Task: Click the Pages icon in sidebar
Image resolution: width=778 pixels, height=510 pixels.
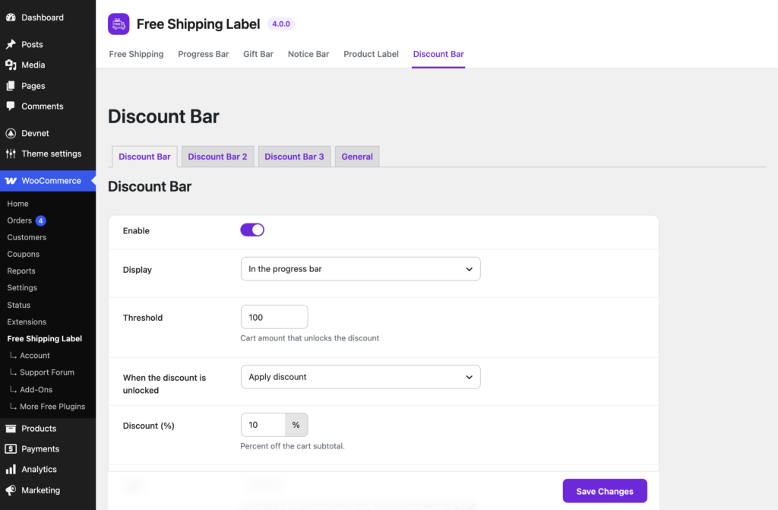Action: tap(11, 86)
